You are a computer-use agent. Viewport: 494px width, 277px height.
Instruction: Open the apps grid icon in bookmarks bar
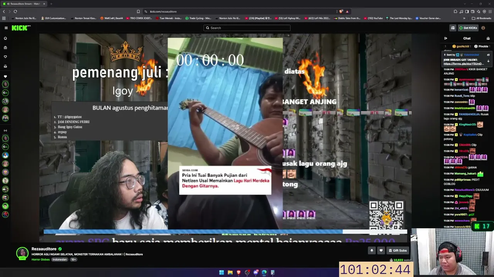pyautogui.click(x=4, y=18)
